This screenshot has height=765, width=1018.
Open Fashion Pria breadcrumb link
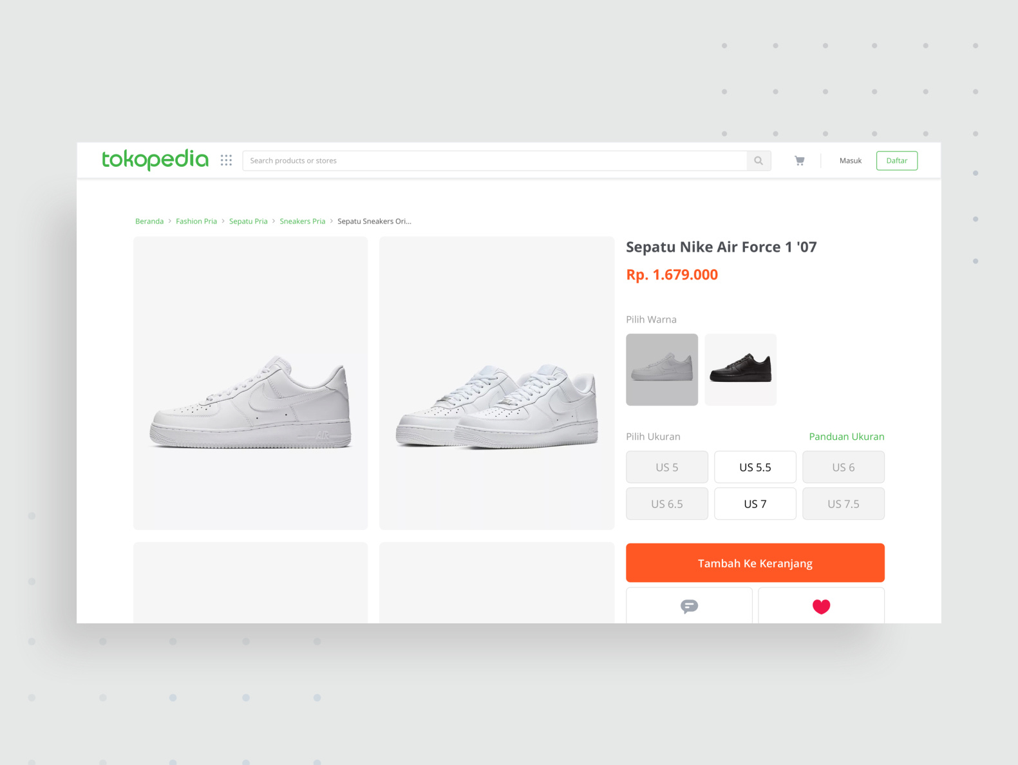coord(196,221)
